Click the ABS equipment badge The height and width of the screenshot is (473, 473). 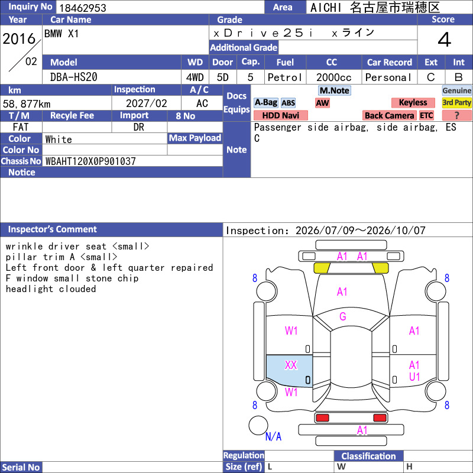pos(288,103)
